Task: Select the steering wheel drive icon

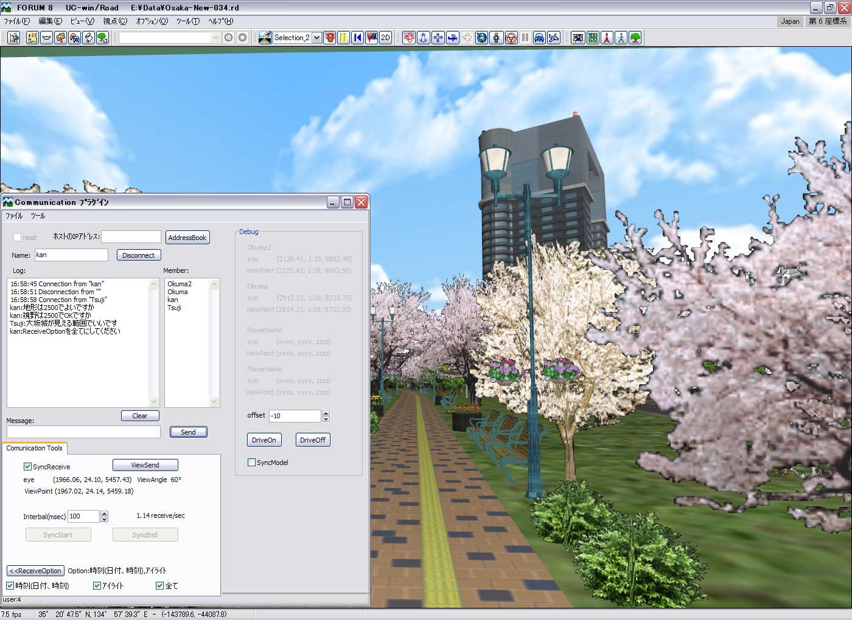Action: coord(511,38)
